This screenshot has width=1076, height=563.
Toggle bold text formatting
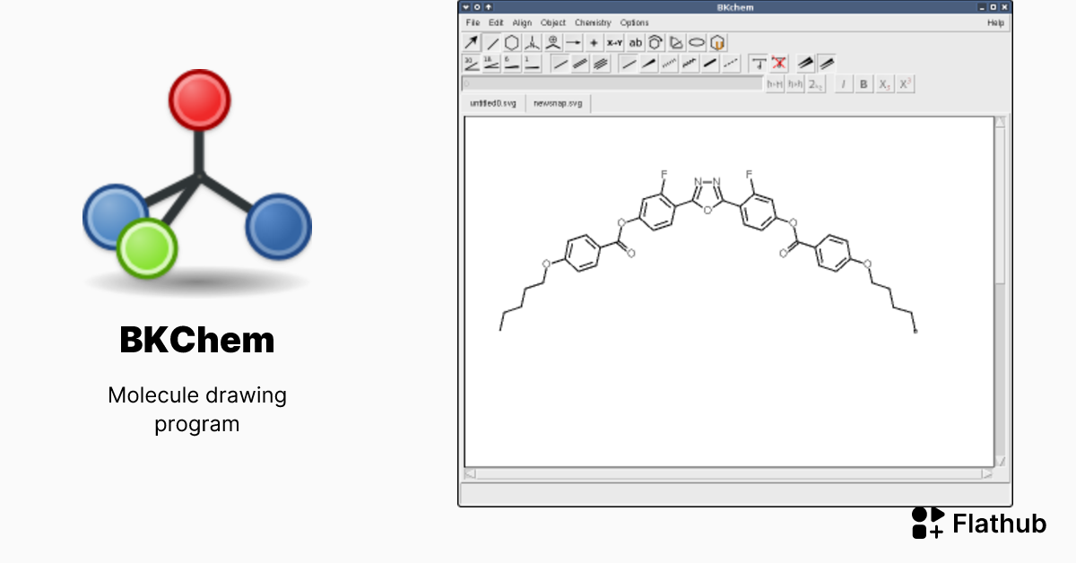(x=863, y=83)
